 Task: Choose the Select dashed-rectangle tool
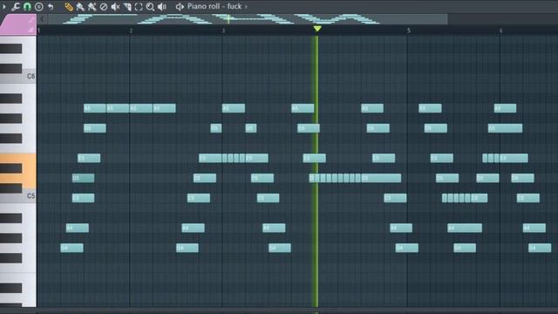[x=139, y=6]
